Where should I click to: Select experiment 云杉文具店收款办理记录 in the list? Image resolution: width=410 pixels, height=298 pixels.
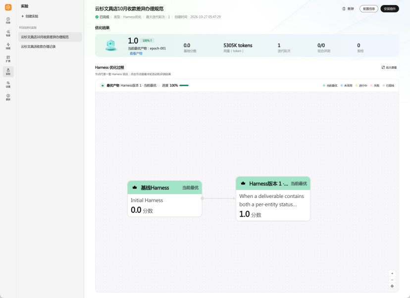50,47
